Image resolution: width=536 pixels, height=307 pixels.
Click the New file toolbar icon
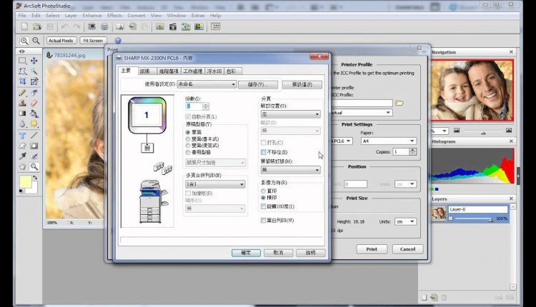24,26
